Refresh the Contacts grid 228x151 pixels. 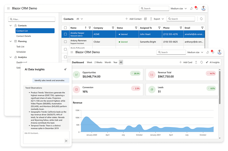tap(201, 19)
